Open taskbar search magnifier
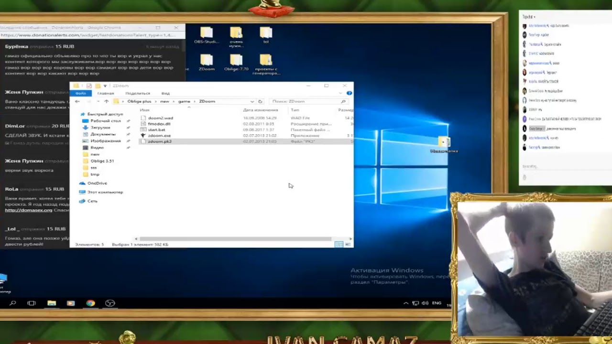Screen dimensions: 612x344 [13, 303]
